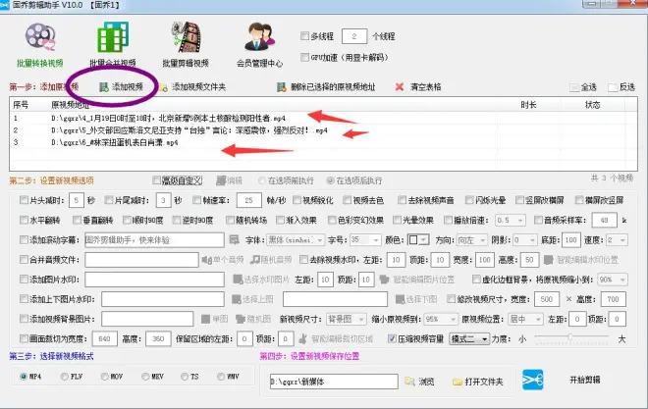Viewport: 648px width, 409px height.
Task: Open the 批量剪辑视频 batch edit tool
Action: [x=180, y=43]
